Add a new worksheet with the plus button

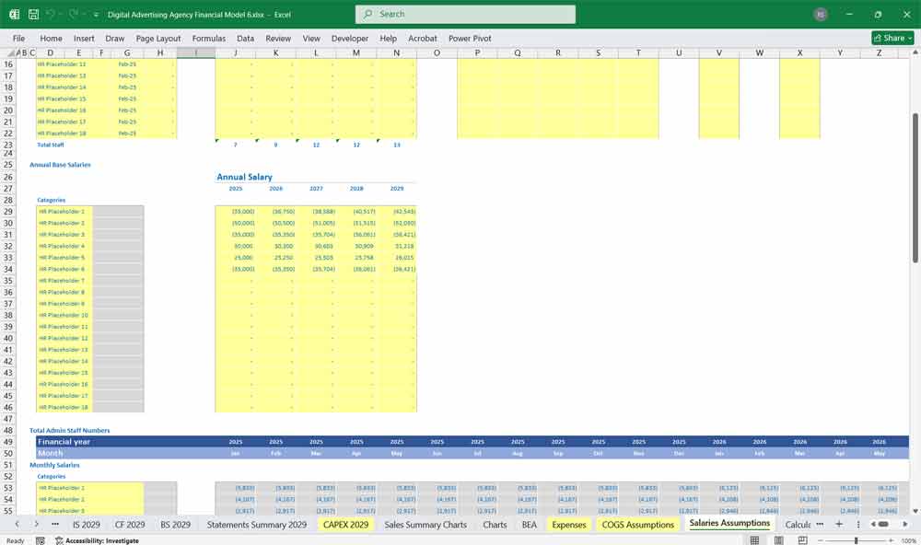click(x=839, y=524)
